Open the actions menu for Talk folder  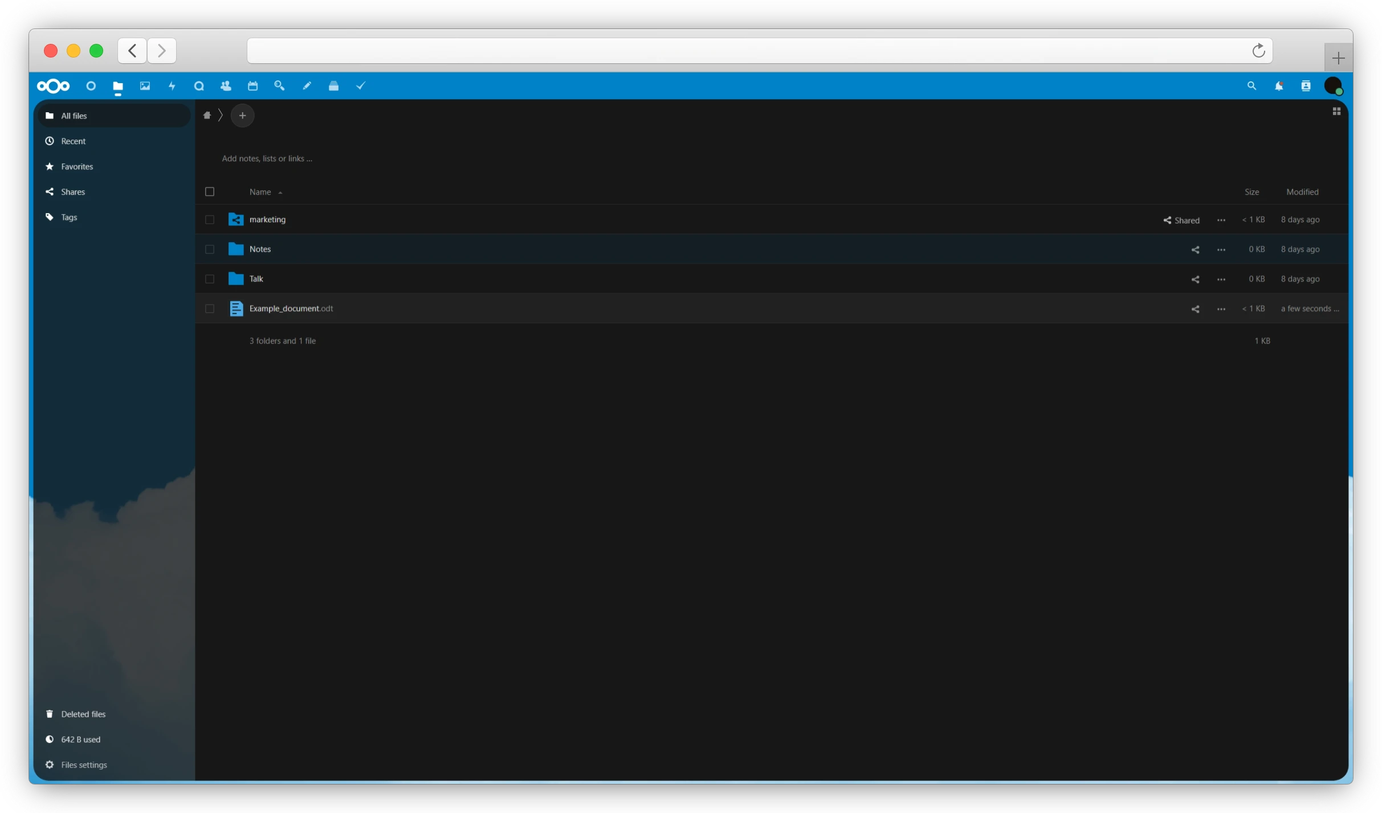click(x=1221, y=279)
